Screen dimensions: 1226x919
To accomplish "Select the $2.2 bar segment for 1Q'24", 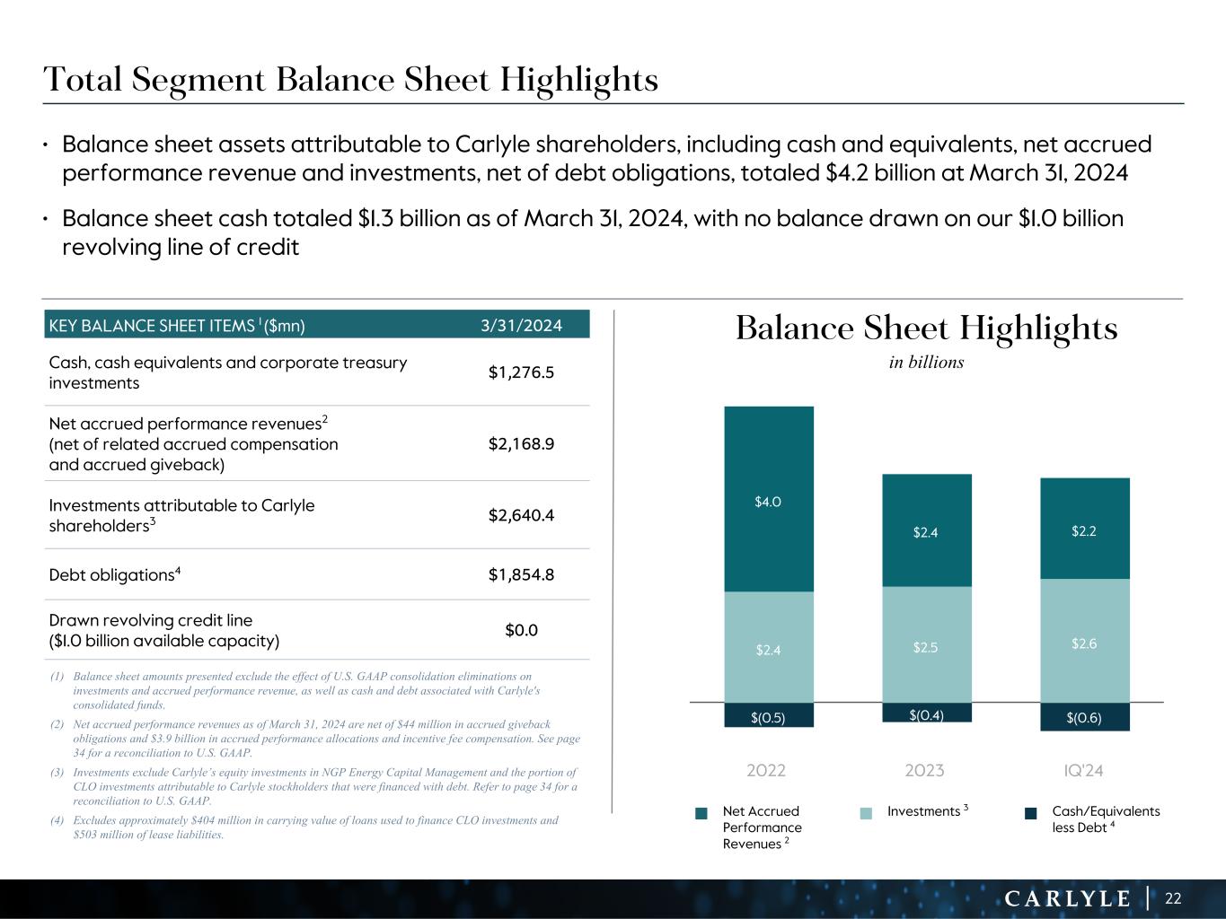I will click(1084, 529).
